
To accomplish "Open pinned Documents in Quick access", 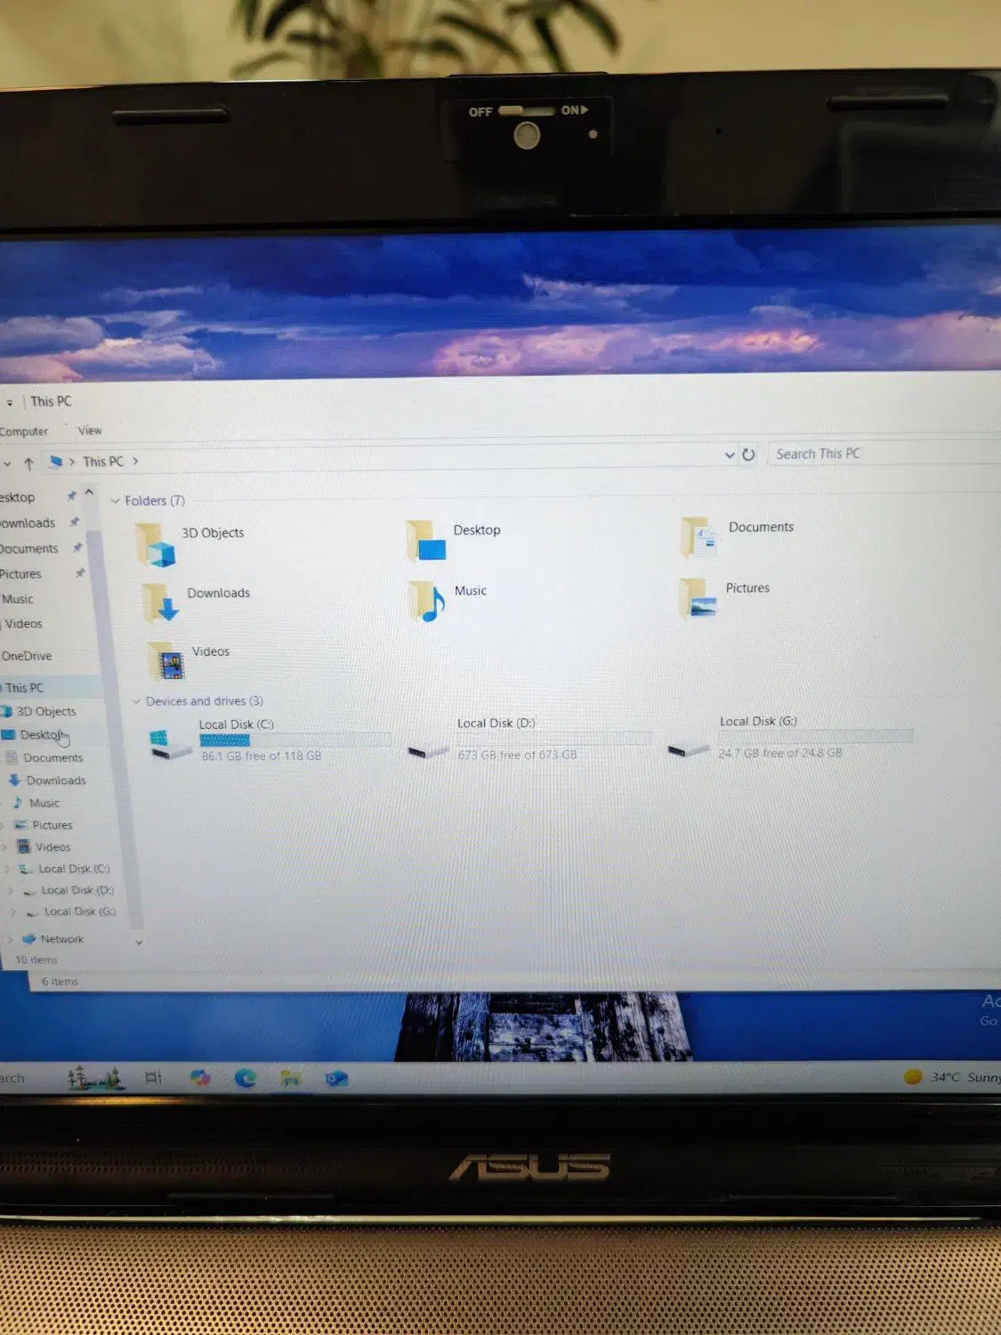I will coord(29,549).
